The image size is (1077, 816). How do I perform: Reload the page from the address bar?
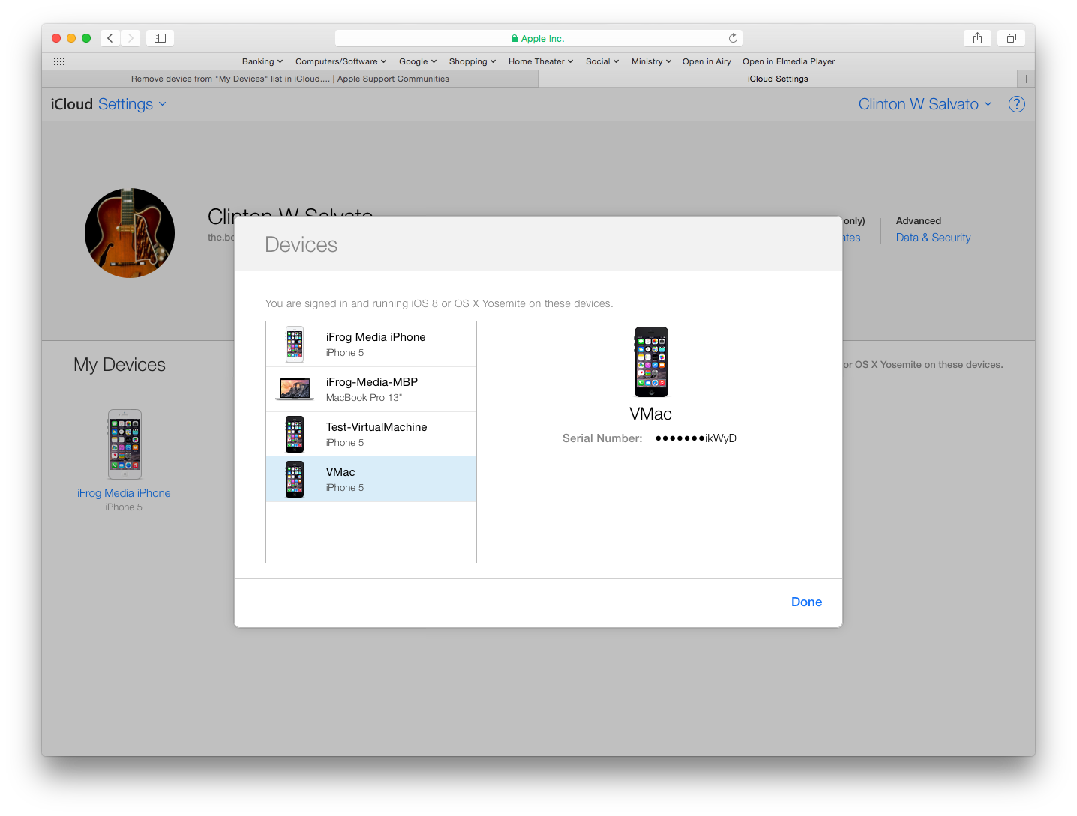(x=733, y=38)
